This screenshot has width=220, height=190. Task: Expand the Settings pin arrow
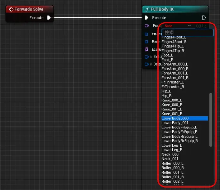coord(152,57)
